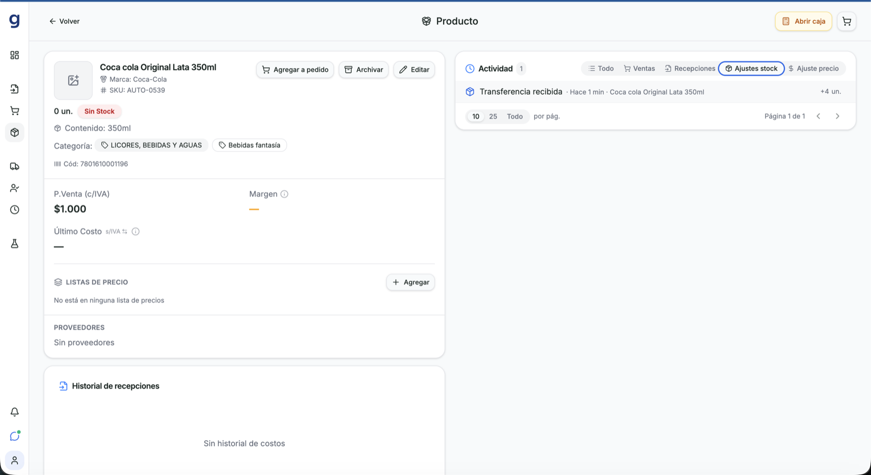Click the g logo in sidebar
Viewport: 871px width, 475px height.
pyautogui.click(x=15, y=21)
